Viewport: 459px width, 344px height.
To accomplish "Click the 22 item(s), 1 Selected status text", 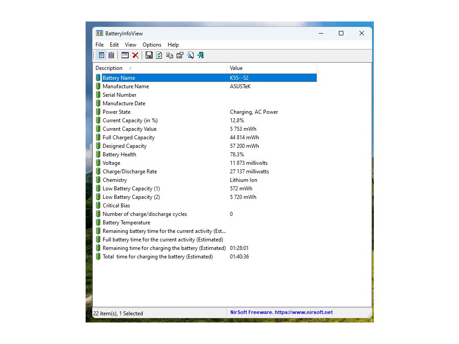I will pos(118,313).
